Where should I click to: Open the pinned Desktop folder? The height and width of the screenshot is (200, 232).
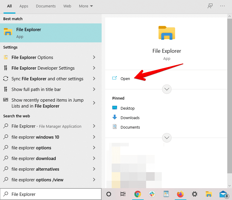click(127, 108)
